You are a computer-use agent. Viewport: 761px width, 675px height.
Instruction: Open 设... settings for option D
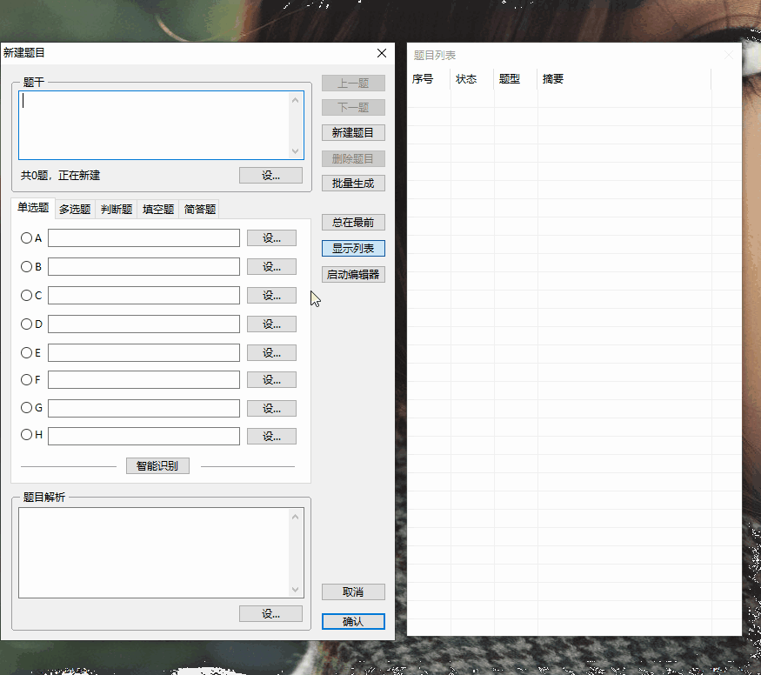pyautogui.click(x=271, y=324)
